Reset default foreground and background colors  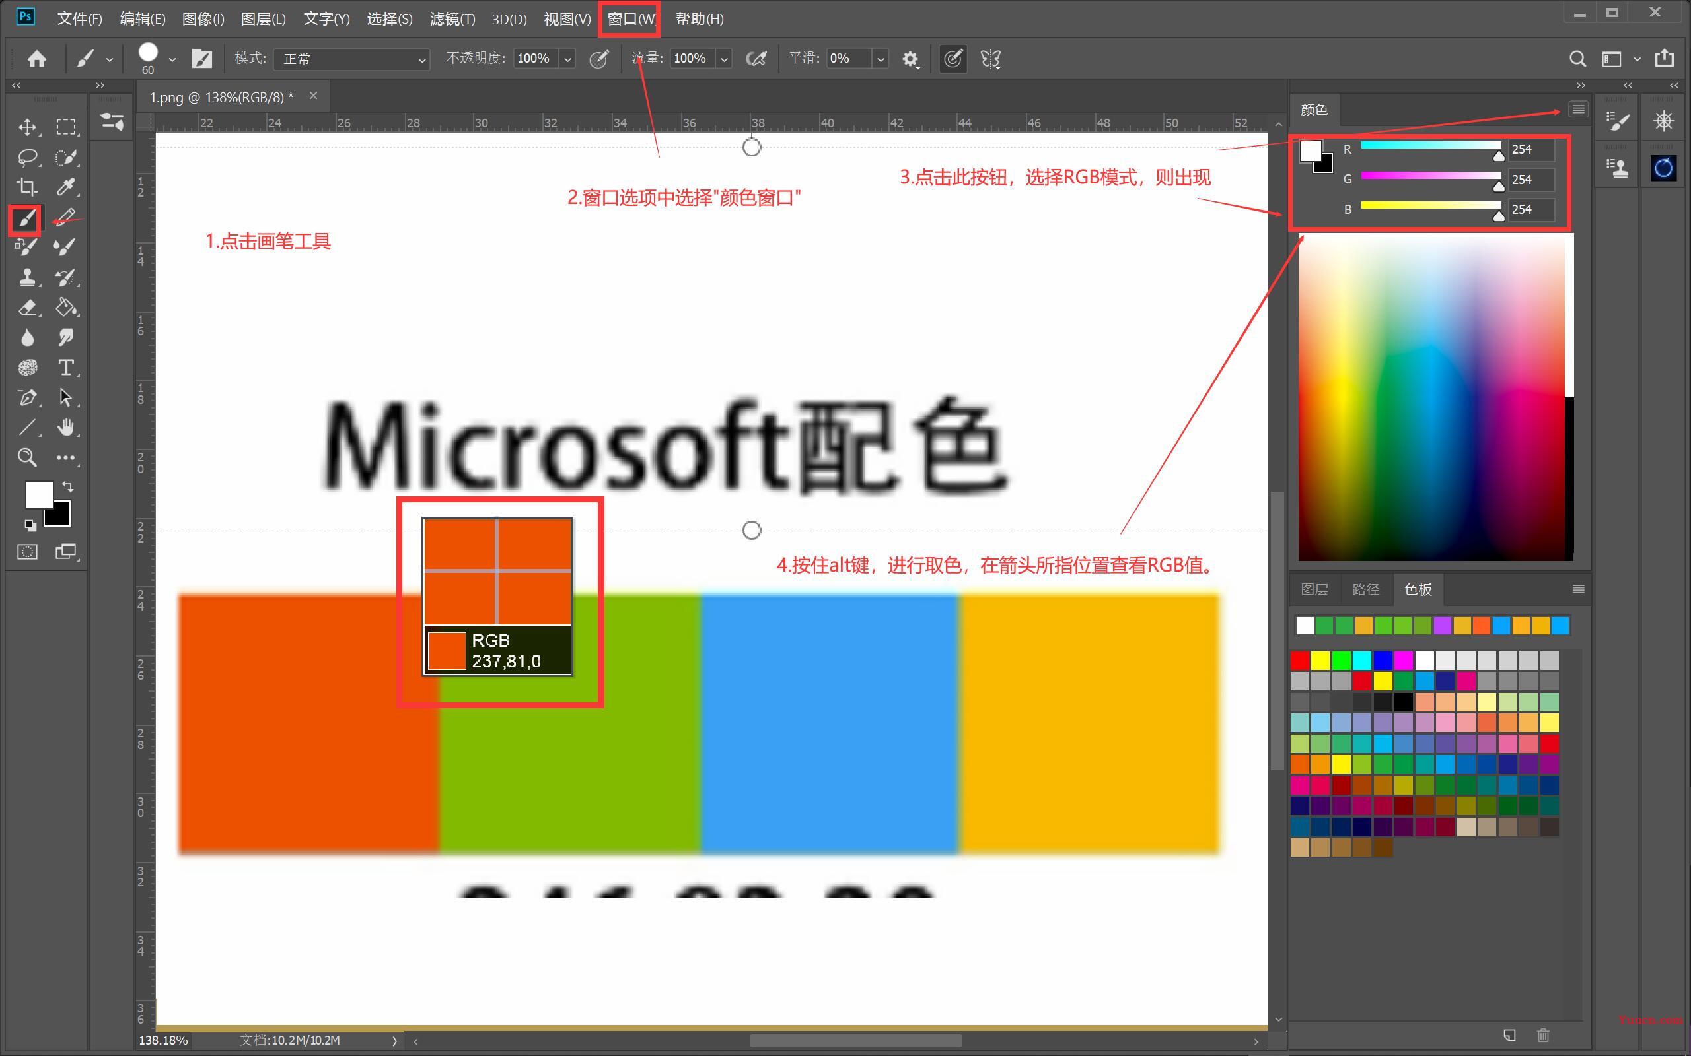coord(30,525)
